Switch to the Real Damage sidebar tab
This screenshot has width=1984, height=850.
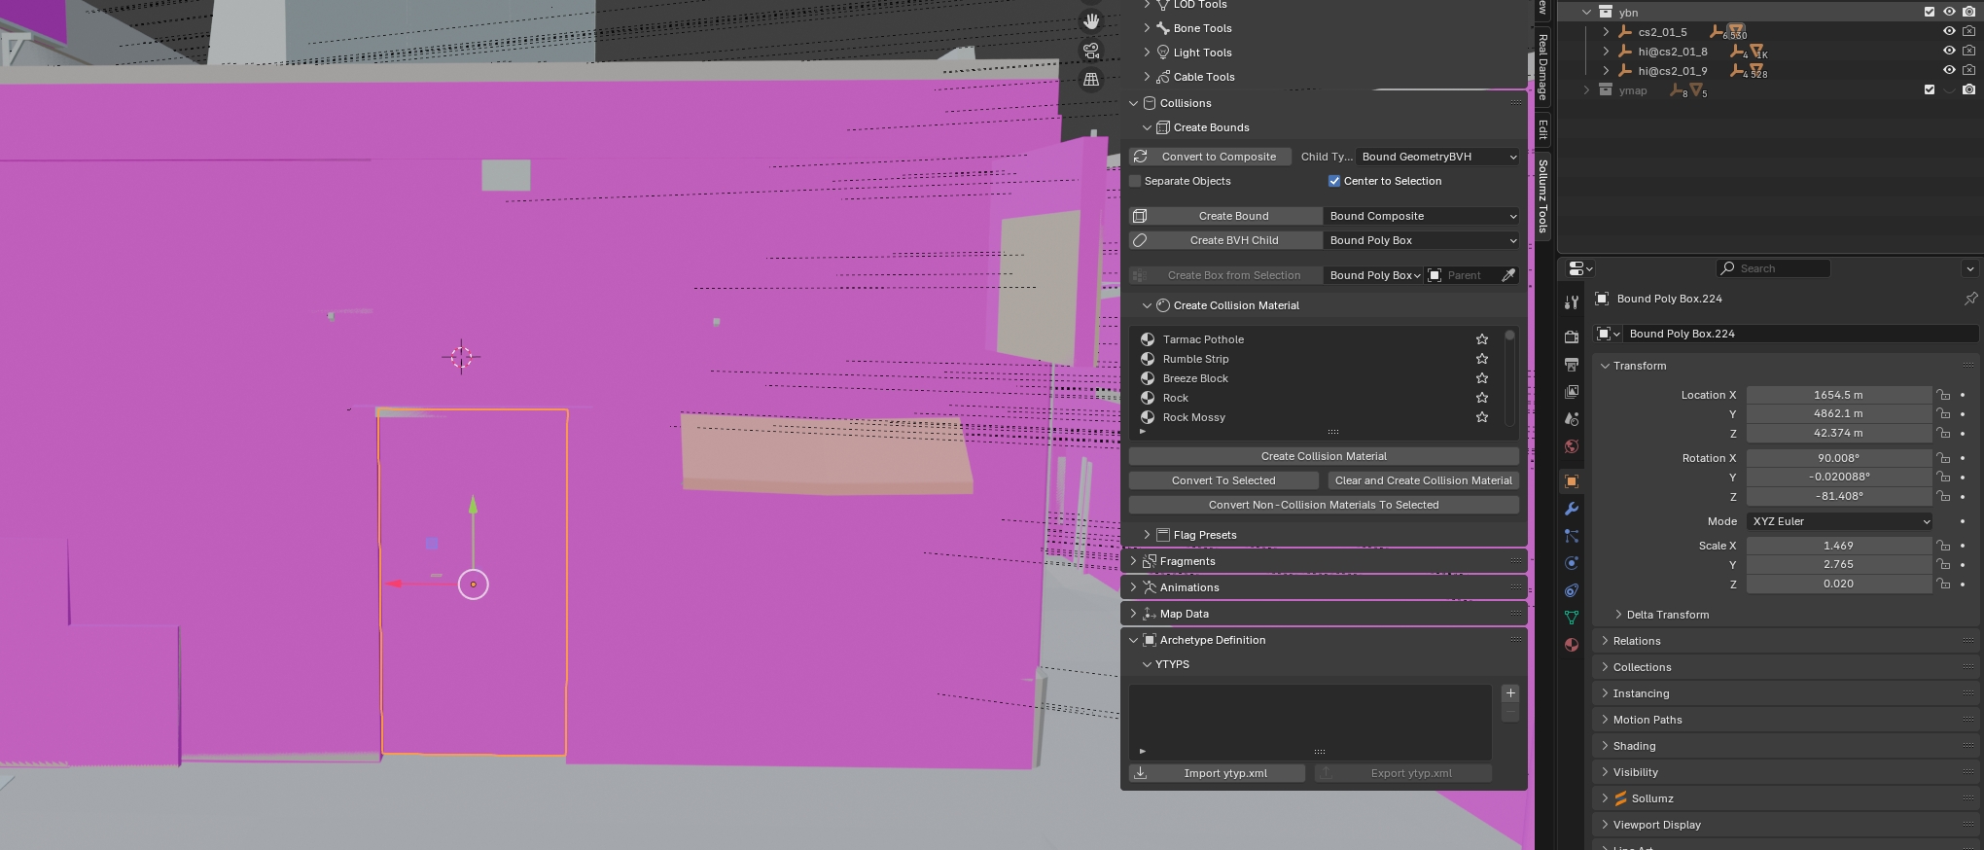(x=1542, y=66)
